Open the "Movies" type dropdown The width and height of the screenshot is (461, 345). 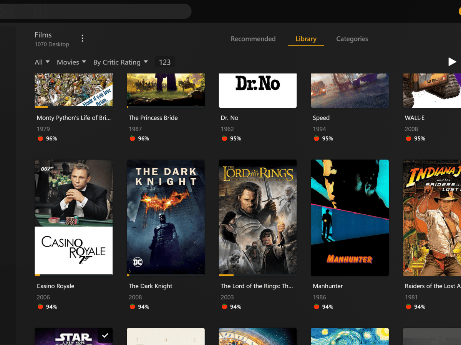click(x=71, y=62)
